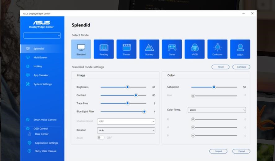Choose the Scenery mode icon

point(149,49)
